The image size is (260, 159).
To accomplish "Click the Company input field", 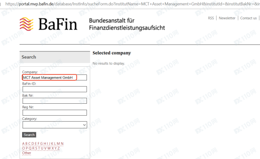I will pos(55,77).
